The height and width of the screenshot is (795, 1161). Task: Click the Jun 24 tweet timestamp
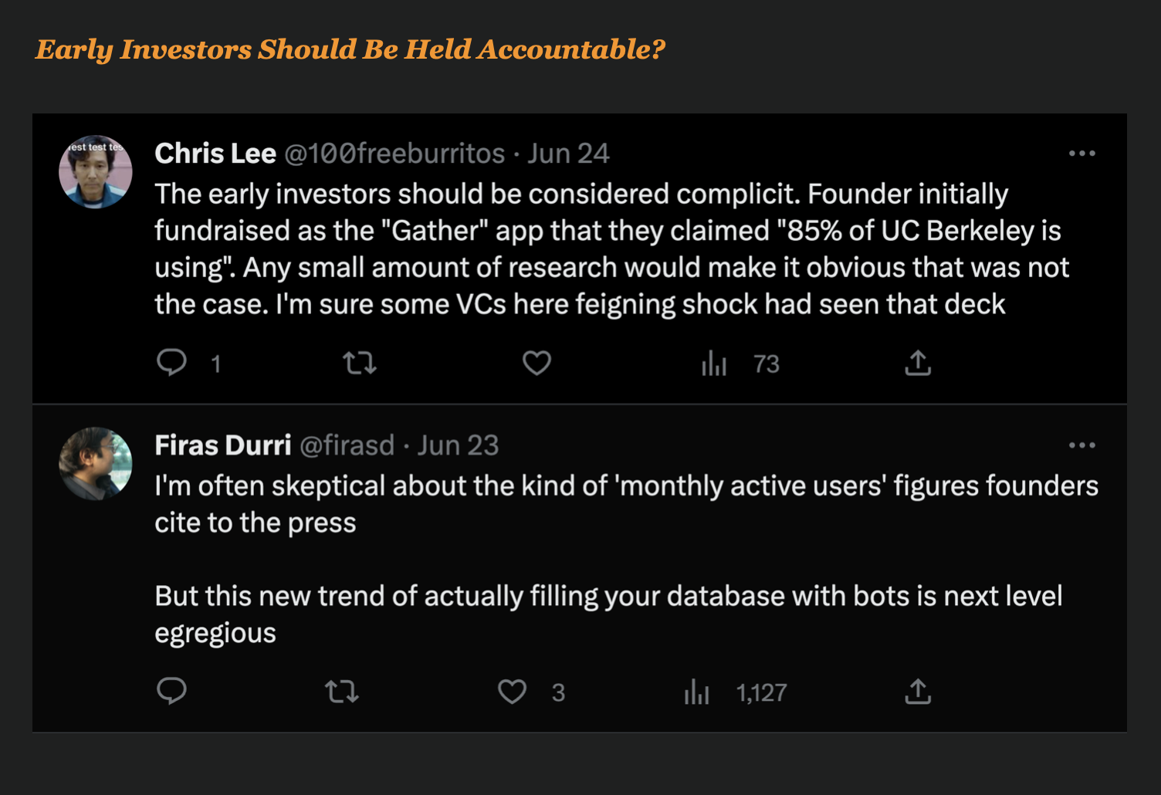569,154
